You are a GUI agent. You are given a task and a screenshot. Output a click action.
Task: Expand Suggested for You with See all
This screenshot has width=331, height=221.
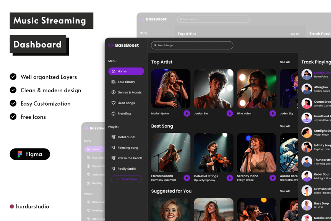tap(284, 191)
